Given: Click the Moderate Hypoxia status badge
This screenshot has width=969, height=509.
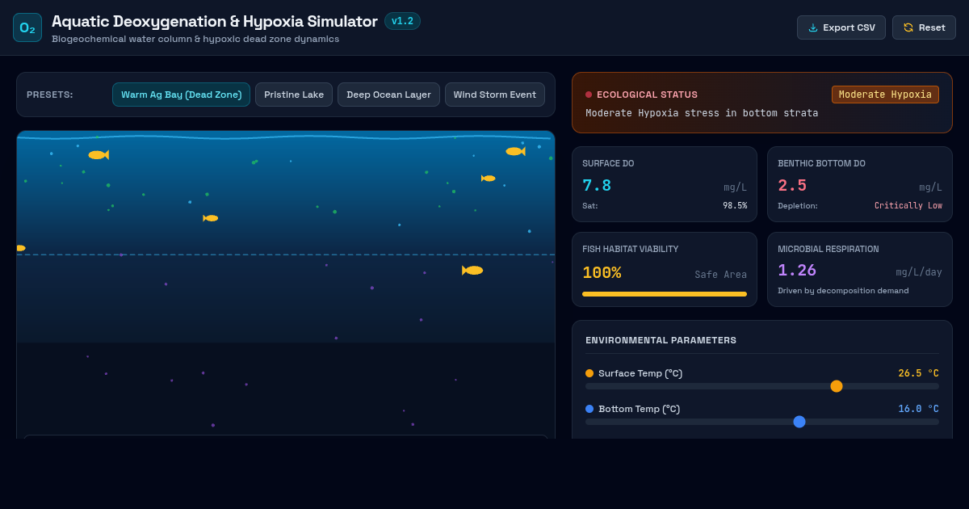Looking at the screenshot, I should coord(885,95).
